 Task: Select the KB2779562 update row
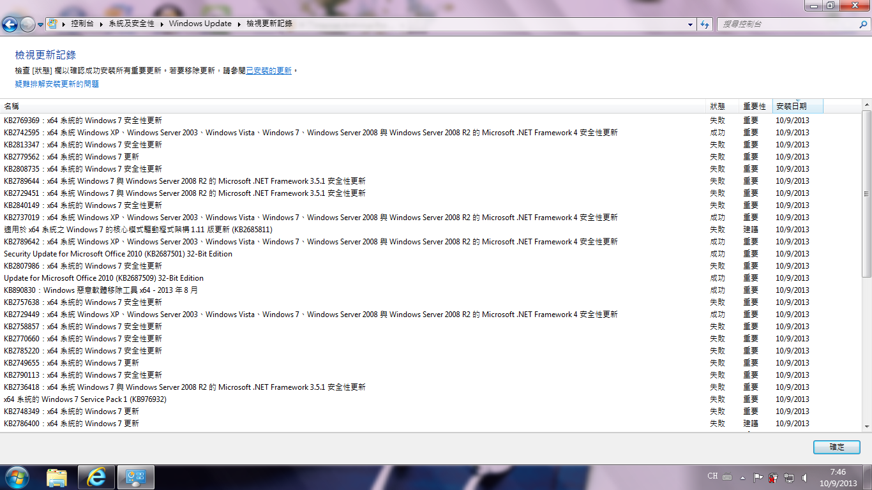pos(431,156)
